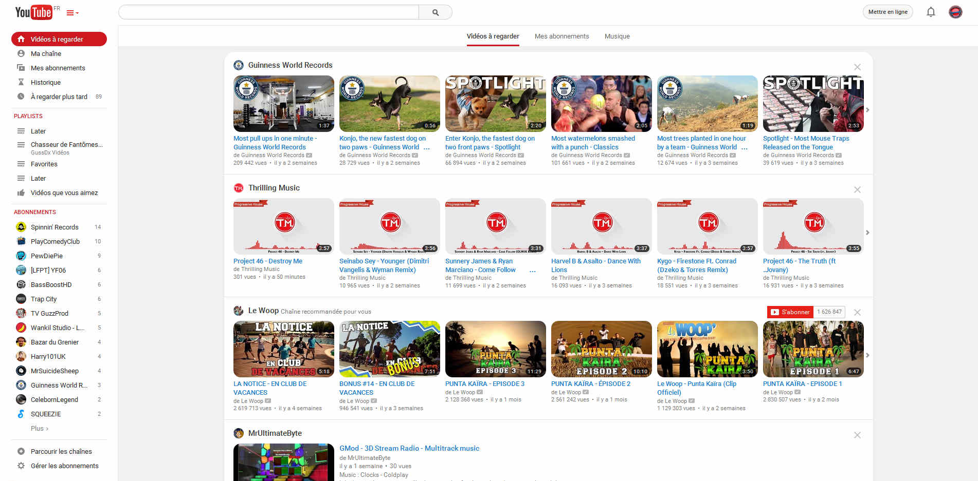Click the 'Mettre en ligne' upload button
This screenshot has height=481, width=978.
[888, 12]
